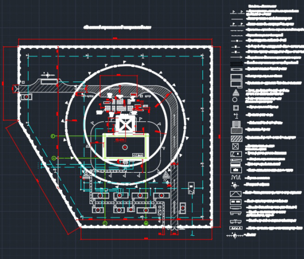Select the red label text inside the building

point(120,140)
